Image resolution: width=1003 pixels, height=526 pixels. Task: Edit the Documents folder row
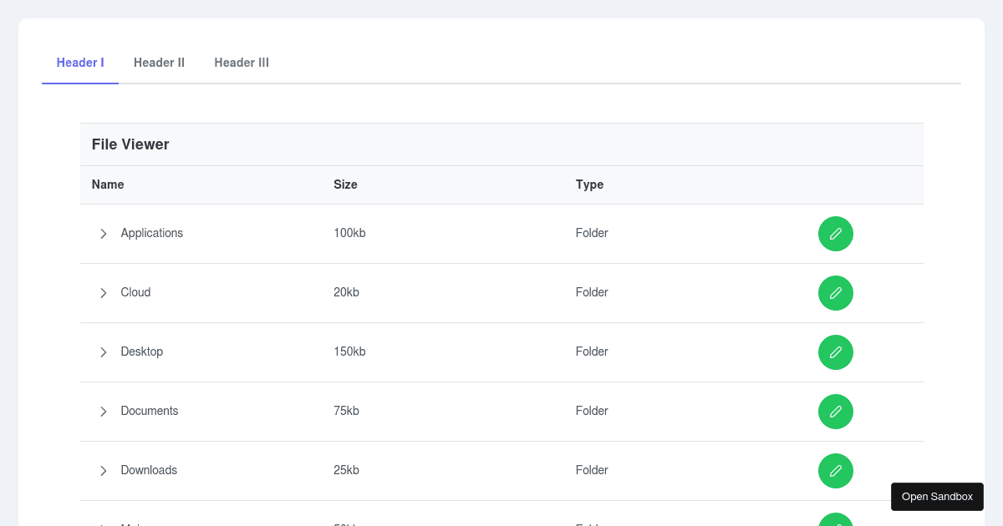click(836, 412)
